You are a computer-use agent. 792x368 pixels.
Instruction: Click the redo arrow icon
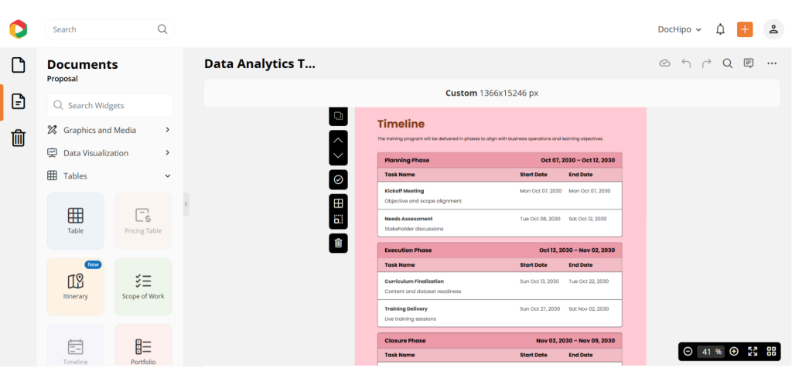click(706, 63)
